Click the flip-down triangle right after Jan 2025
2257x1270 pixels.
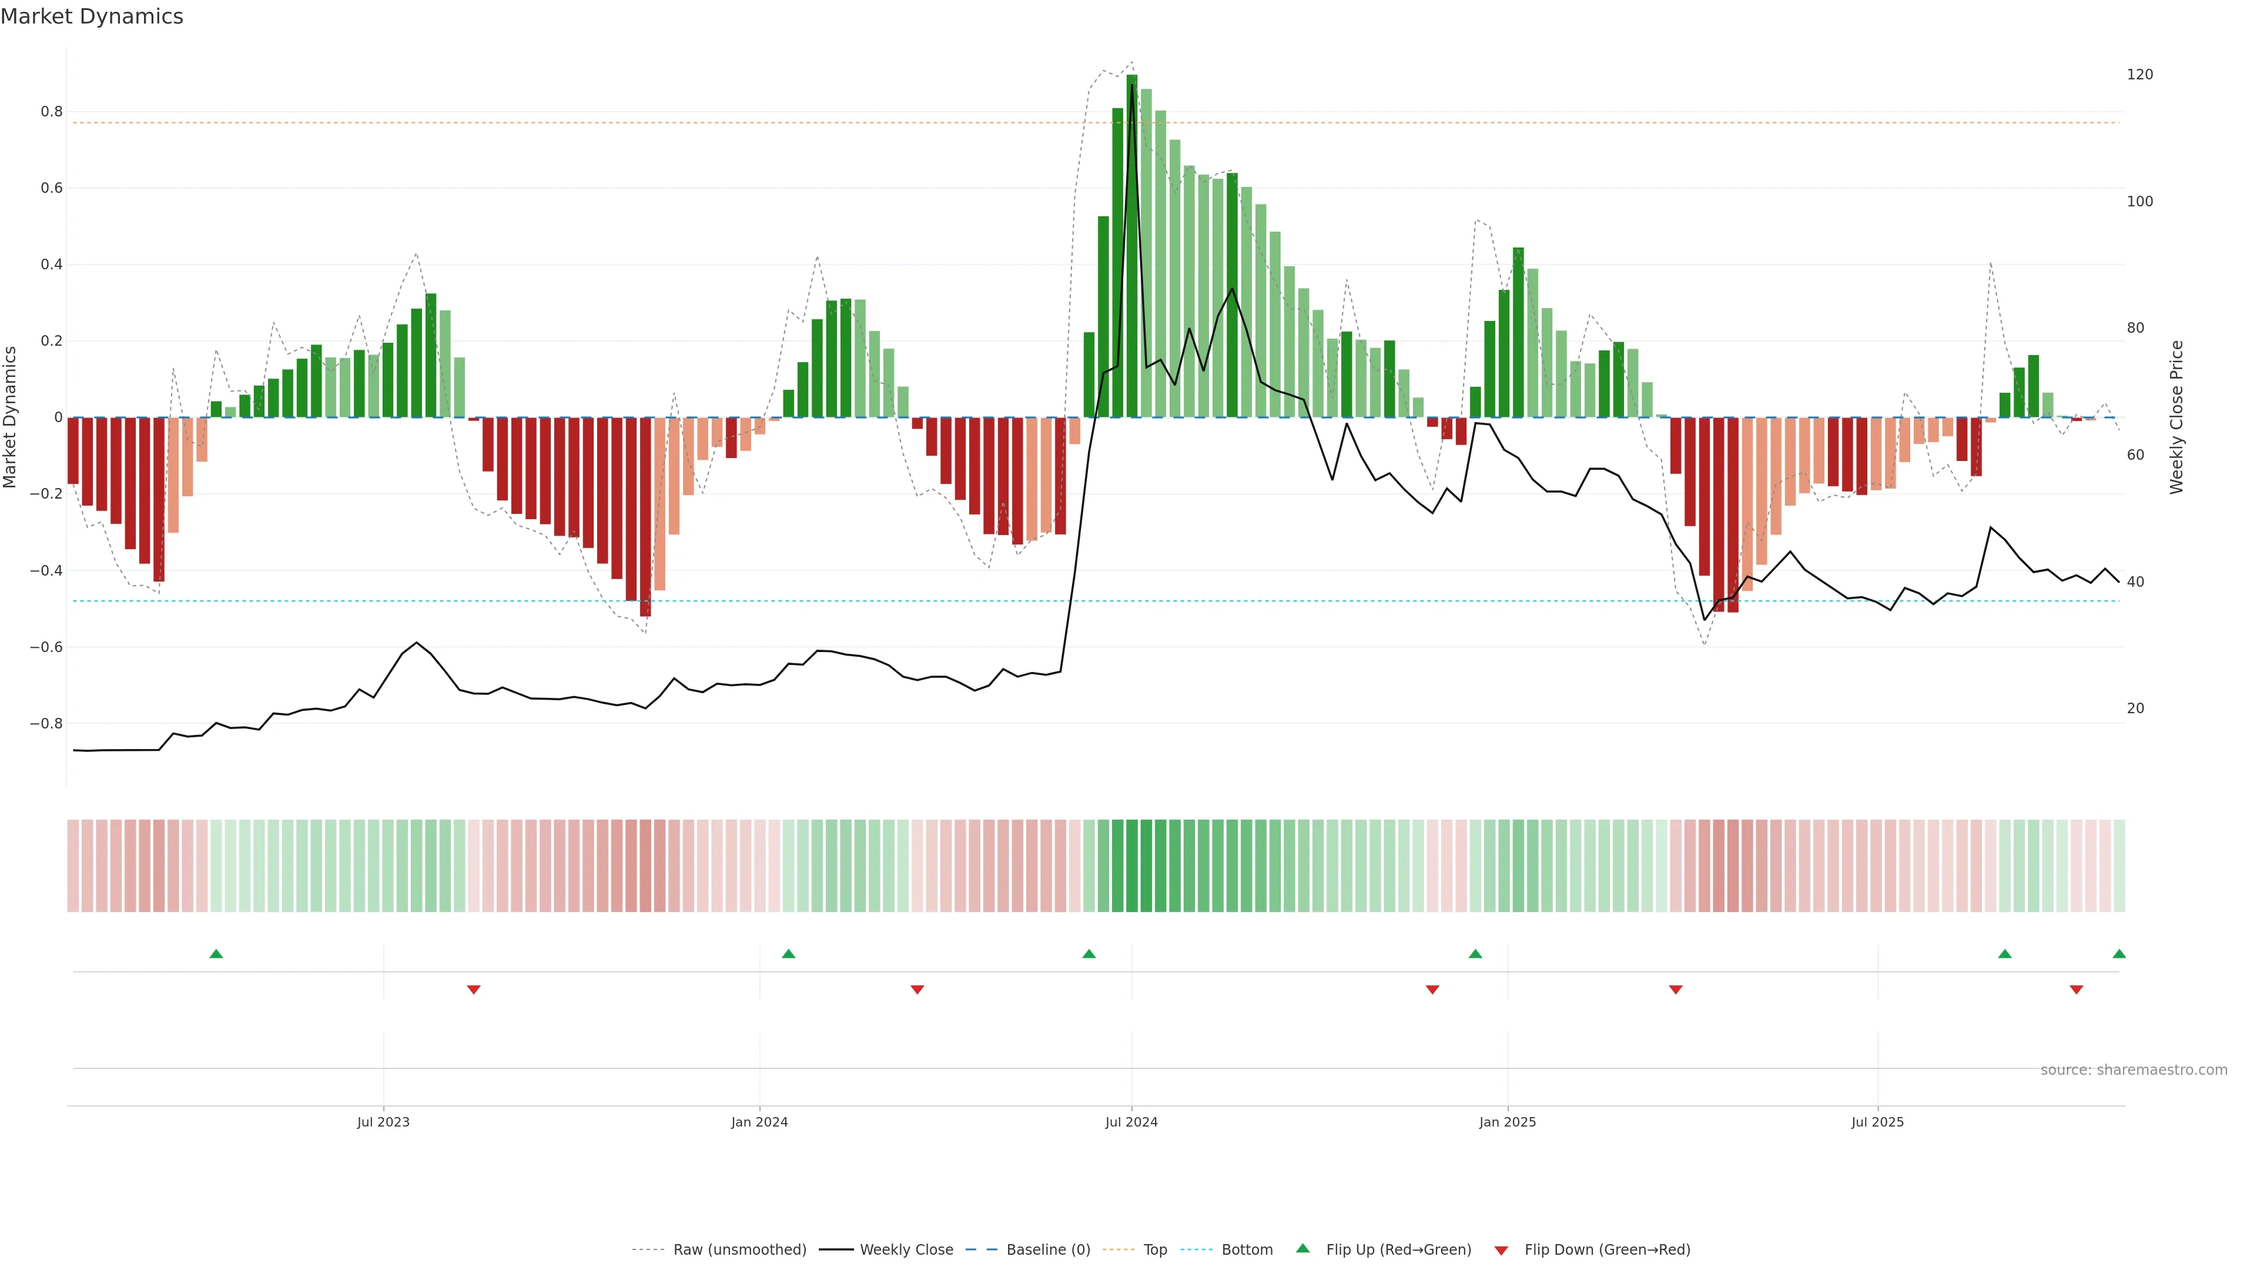click(1676, 990)
